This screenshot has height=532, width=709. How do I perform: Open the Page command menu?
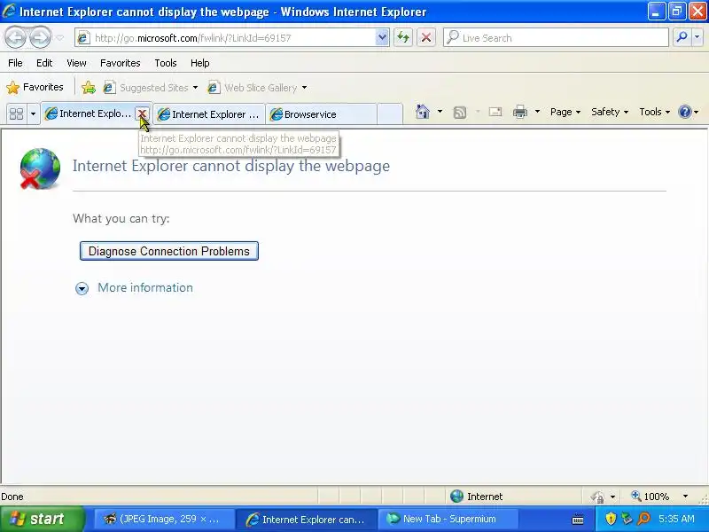tap(565, 112)
